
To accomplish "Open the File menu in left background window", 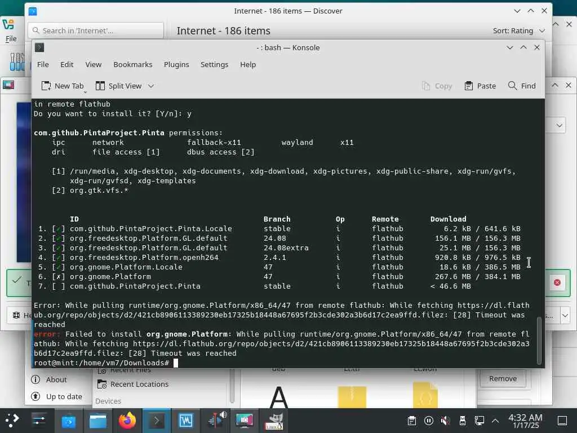I will pyautogui.click(x=11, y=39).
